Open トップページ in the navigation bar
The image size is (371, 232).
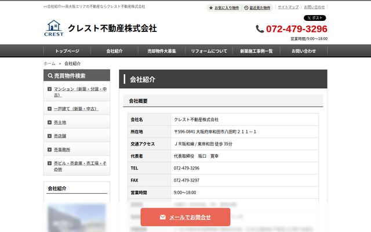click(x=67, y=51)
